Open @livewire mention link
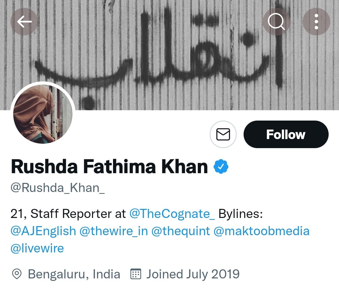This screenshot has width=339, height=295. 37,248
